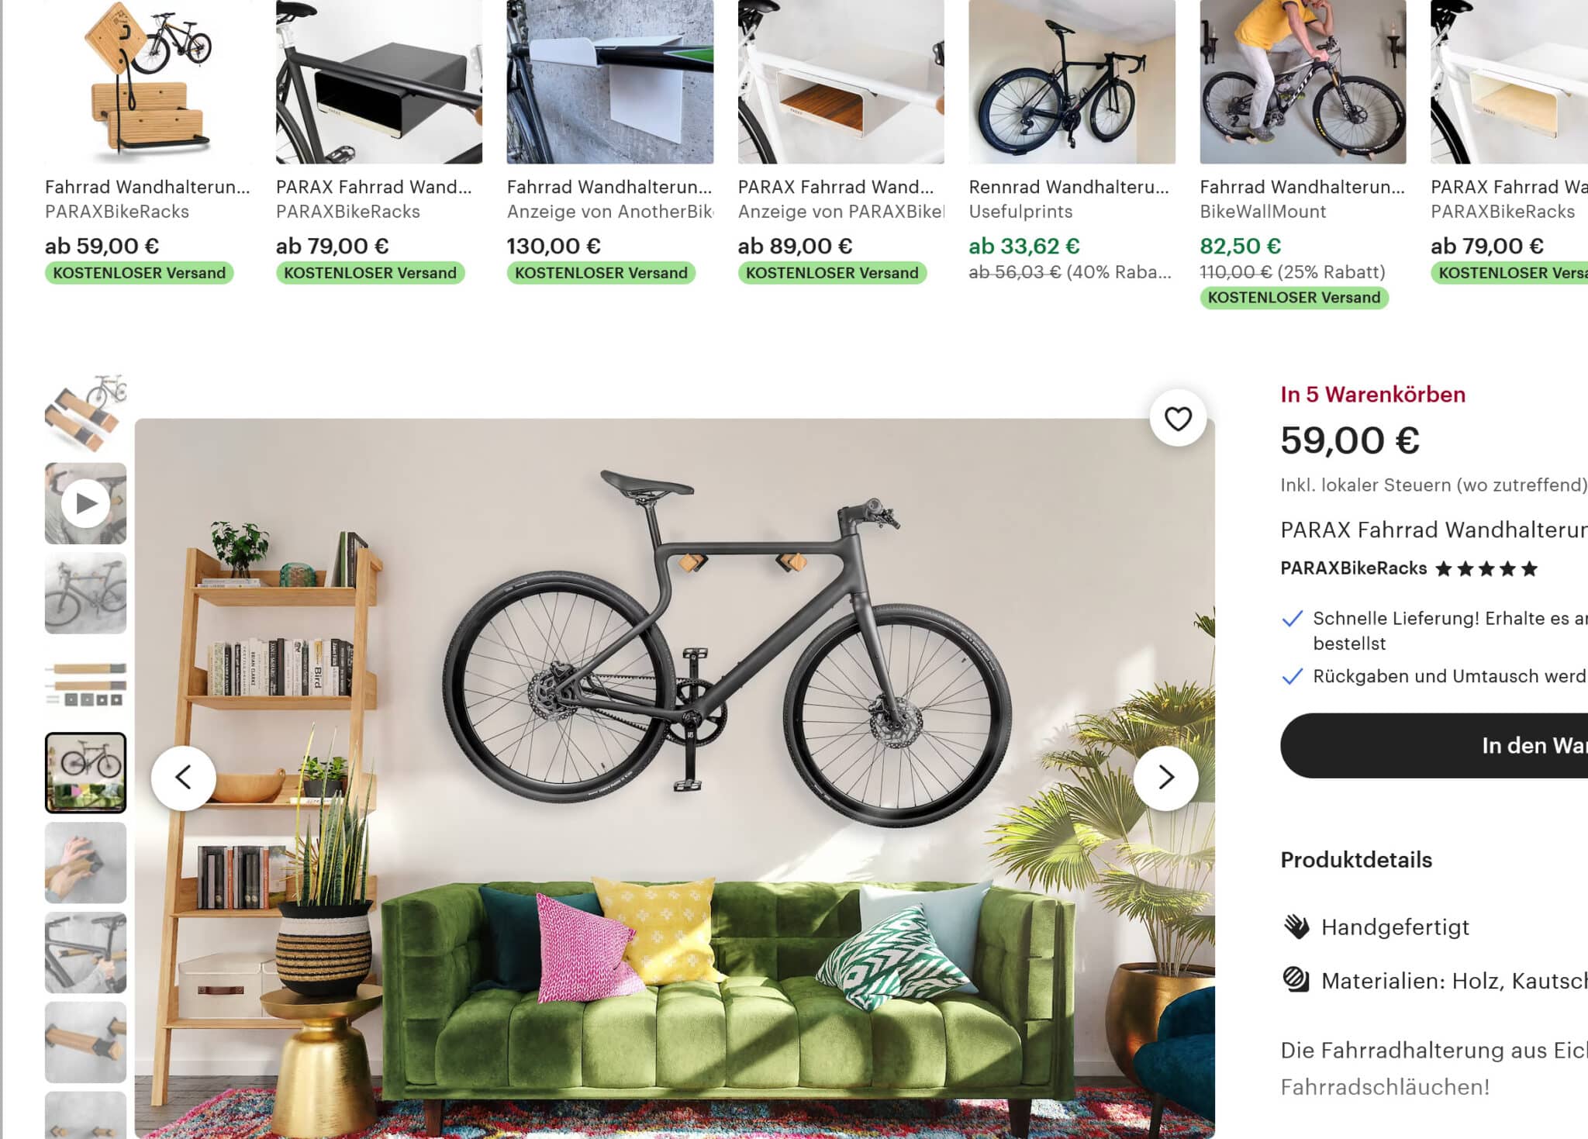Image resolution: width=1588 pixels, height=1139 pixels.
Task: Select the first thumbnail showing wooden holders
Action: 85,413
